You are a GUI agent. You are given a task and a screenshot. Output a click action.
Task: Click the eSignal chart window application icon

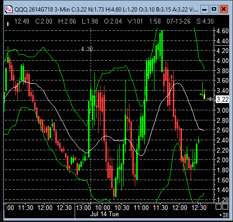click(x=8, y=9)
